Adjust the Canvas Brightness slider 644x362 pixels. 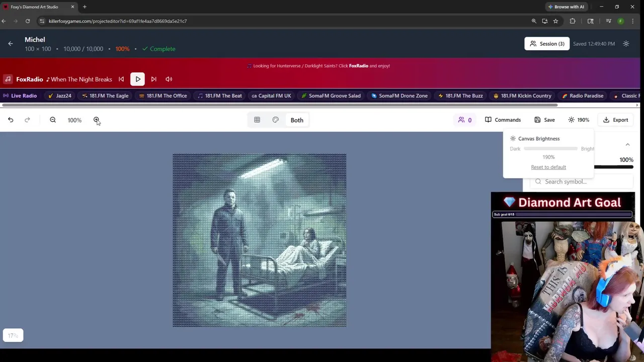tap(550, 149)
